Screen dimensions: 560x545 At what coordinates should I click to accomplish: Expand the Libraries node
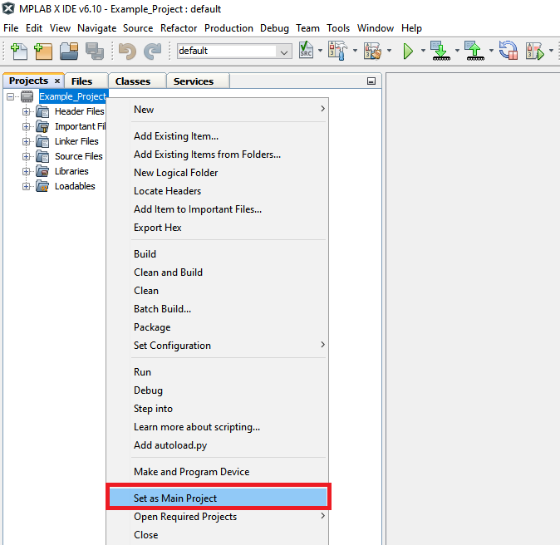coord(26,171)
